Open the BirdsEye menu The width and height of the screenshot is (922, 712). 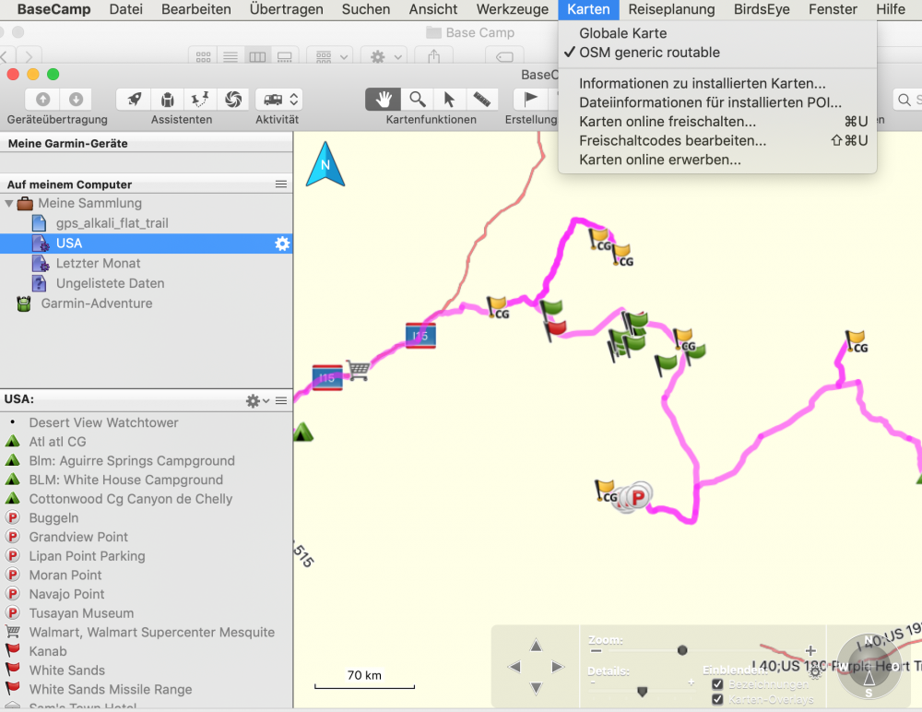762,9
